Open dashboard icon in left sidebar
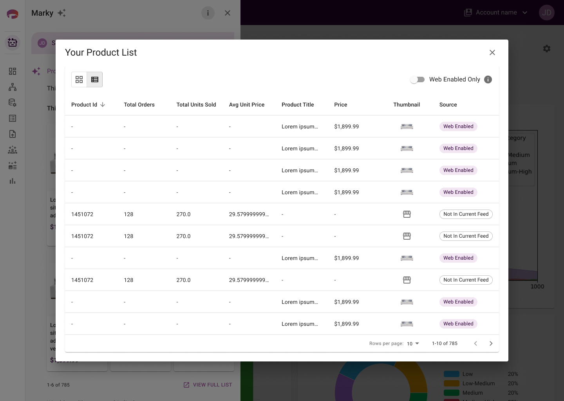The height and width of the screenshot is (401, 564). point(13,71)
